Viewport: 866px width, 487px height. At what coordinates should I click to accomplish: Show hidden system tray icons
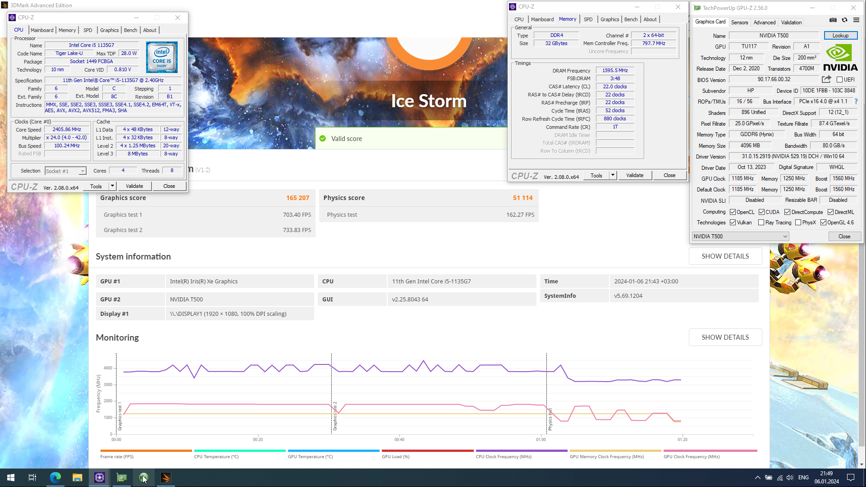757,478
